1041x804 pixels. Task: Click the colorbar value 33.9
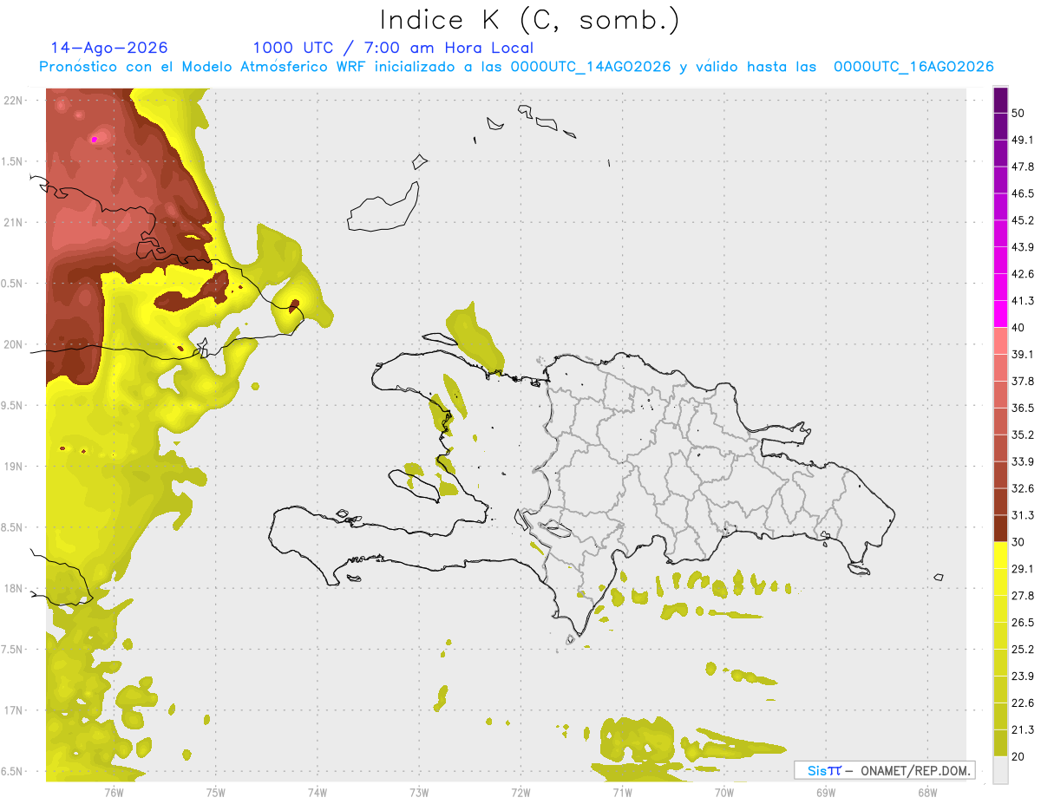coord(1023,461)
